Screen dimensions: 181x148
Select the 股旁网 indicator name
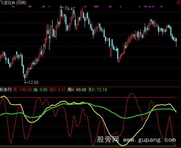6,89
